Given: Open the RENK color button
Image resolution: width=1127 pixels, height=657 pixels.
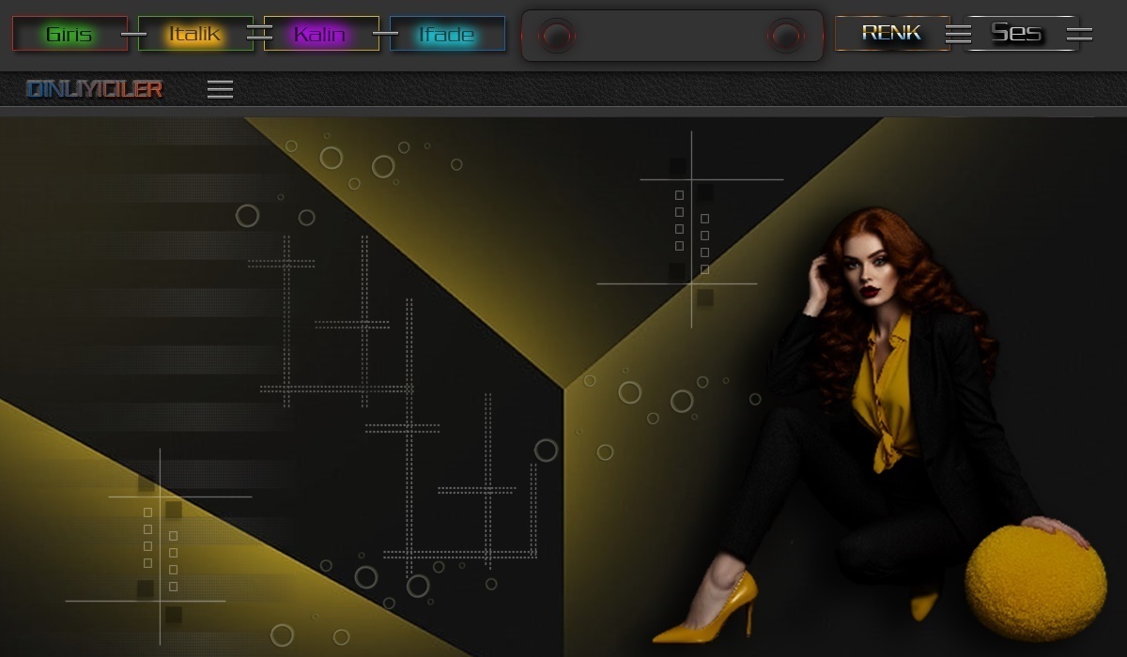Looking at the screenshot, I should click(x=892, y=33).
